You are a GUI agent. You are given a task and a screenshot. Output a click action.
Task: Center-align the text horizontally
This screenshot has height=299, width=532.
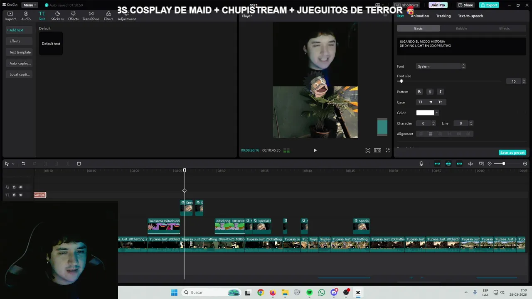click(x=431, y=134)
